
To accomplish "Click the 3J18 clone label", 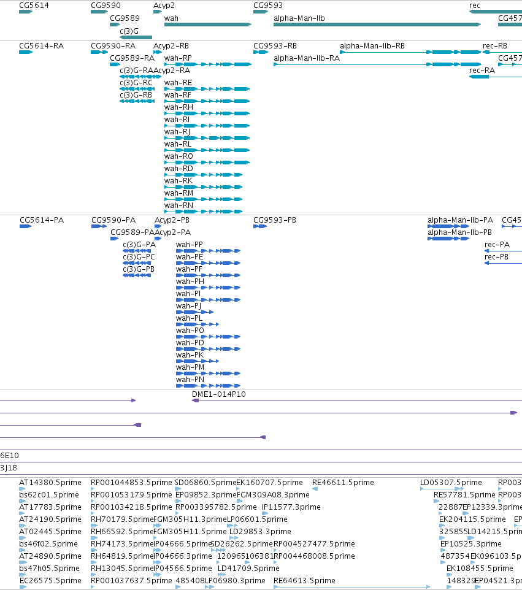I will (9, 468).
